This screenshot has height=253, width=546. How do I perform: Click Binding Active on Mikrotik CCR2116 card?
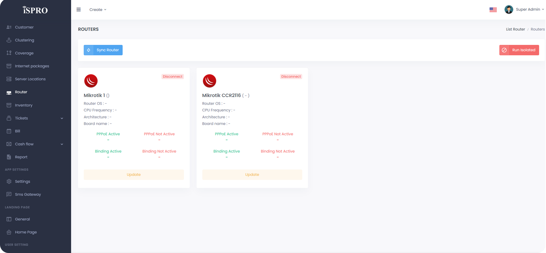[227, 151]
